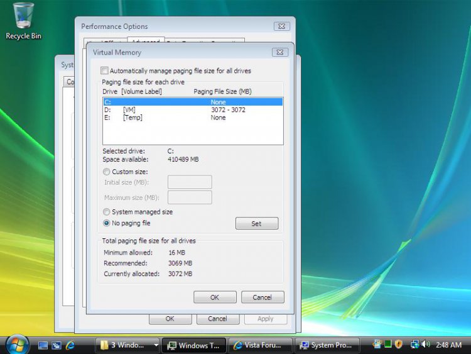
Task: Cancel the Virtual Memory dialog
Action: tap(263, 297)
